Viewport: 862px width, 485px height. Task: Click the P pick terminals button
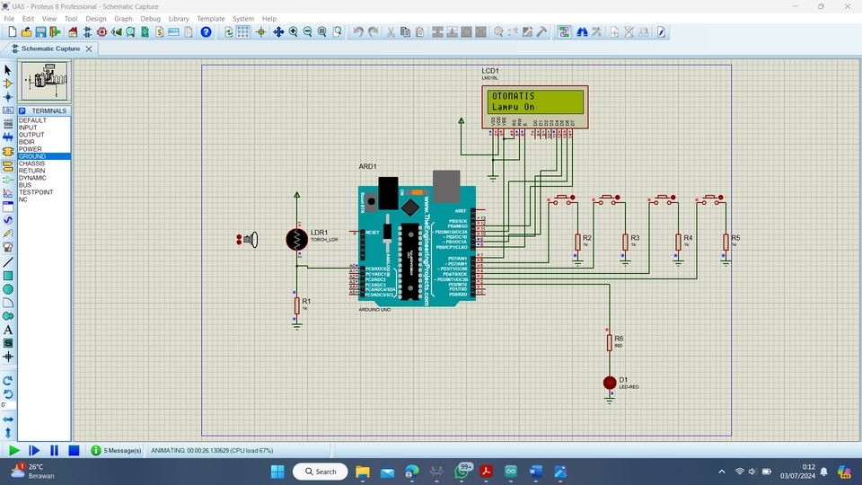[22, 110]
